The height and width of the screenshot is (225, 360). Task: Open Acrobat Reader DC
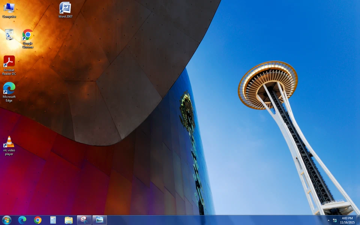click(9, 62)
